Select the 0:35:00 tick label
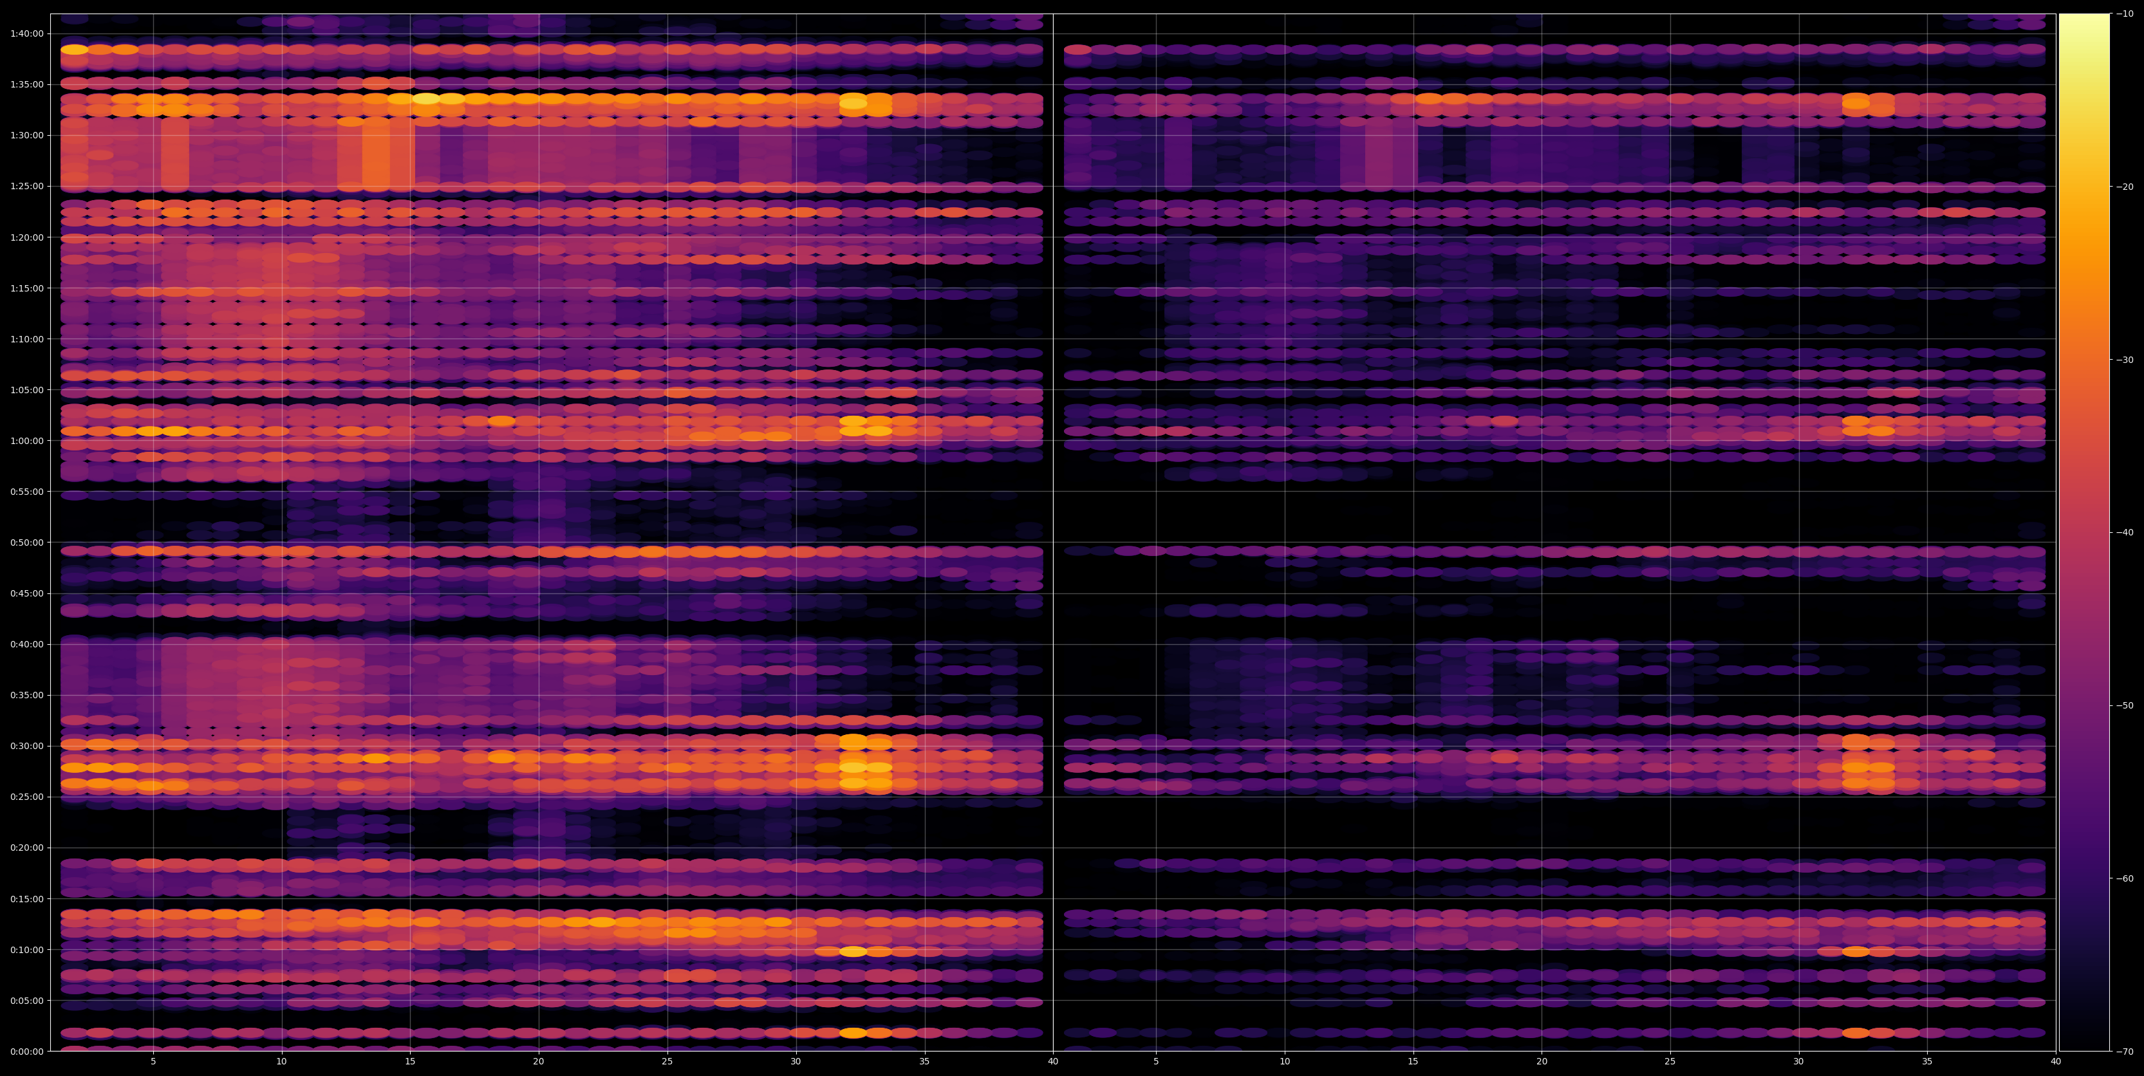Screen dimensions: 2144x1076 (26, 695)
